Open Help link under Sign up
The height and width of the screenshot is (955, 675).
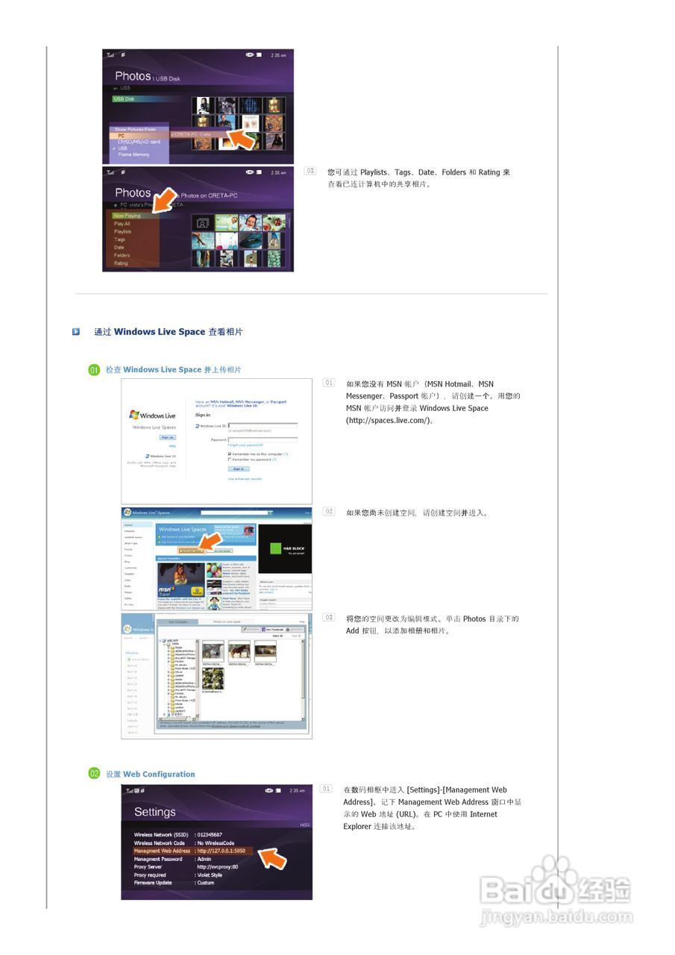coord(172,445)
